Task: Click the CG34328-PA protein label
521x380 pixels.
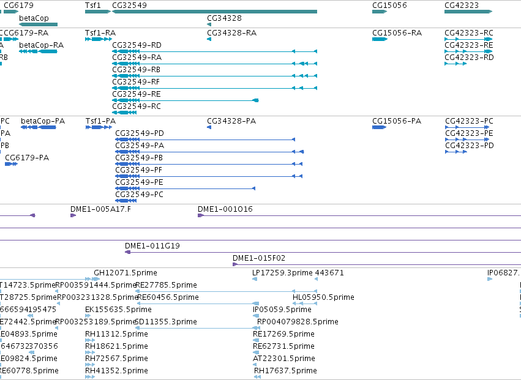Action: [x=231, y=121]
